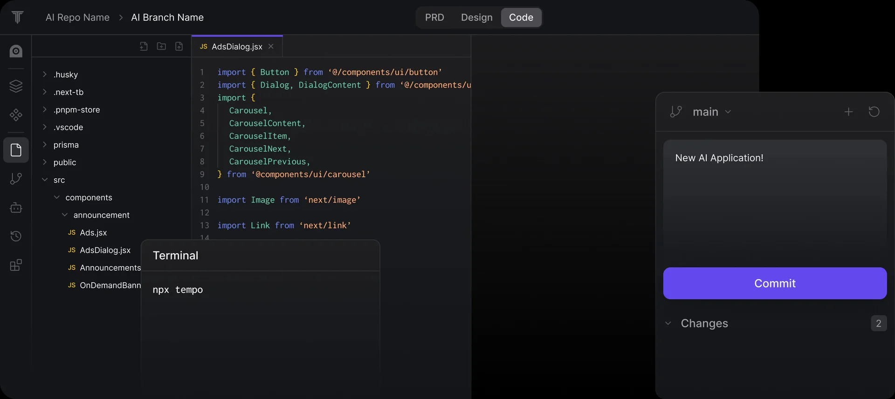The width and height of the screenshot is (895, 399).
Task: Open the history panel in the sidebar
Action: tap(16, 236)
